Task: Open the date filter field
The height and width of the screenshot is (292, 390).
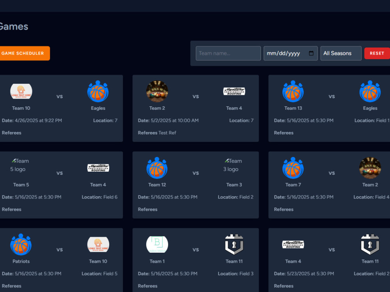Action: pyautogui.click(x=291, y=53)
